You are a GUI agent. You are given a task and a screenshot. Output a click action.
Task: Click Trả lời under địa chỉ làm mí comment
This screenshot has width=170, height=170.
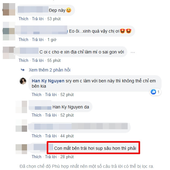[38, 60]
